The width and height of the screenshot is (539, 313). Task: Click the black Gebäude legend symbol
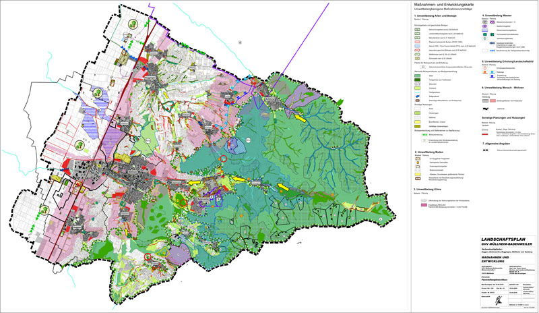pos(486,108)
